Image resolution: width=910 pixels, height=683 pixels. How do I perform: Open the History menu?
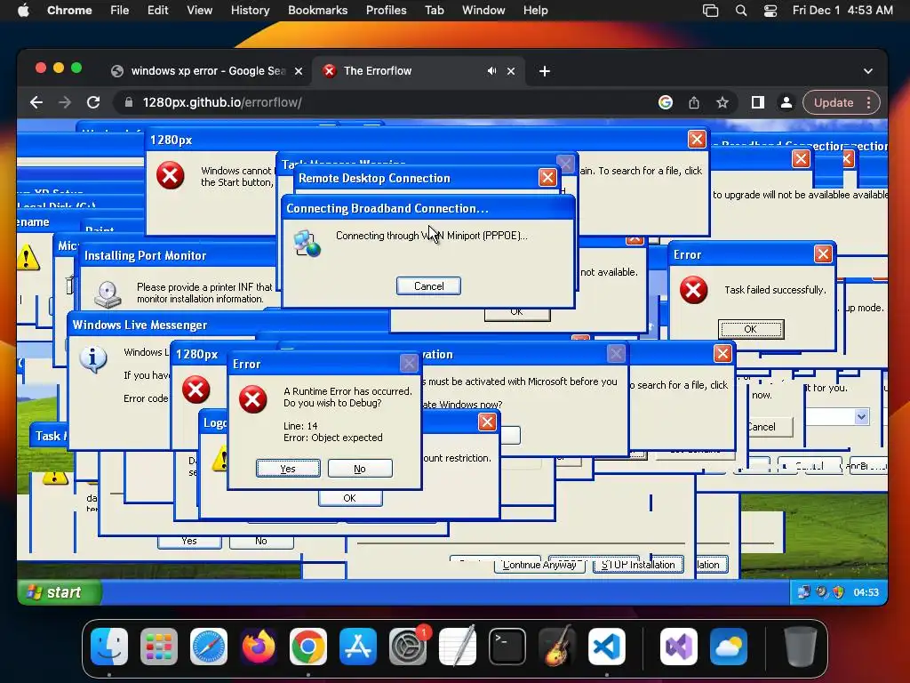(250, 11)
